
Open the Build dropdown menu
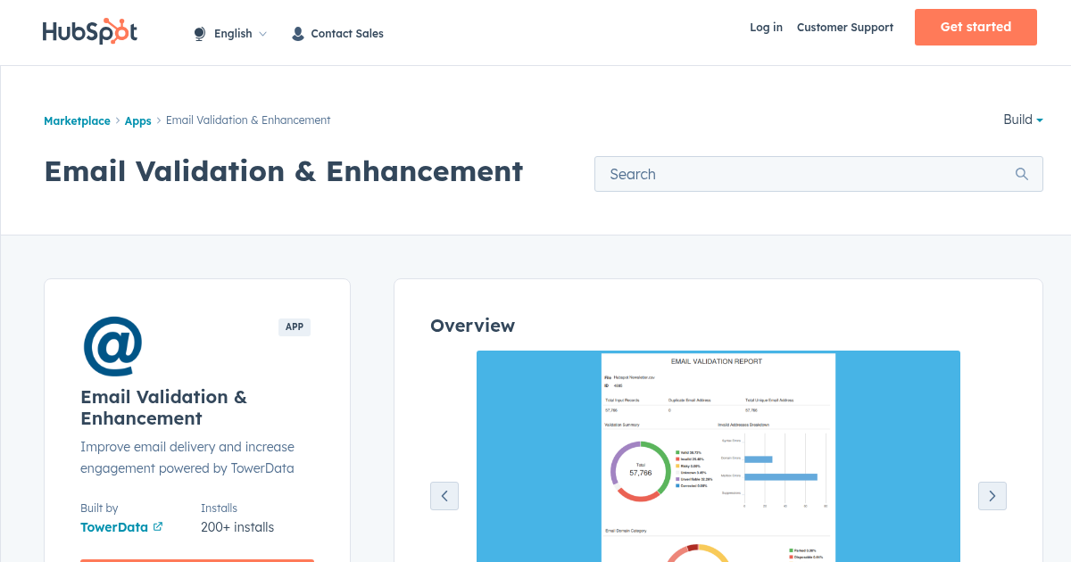click(x=1023, y=120)
